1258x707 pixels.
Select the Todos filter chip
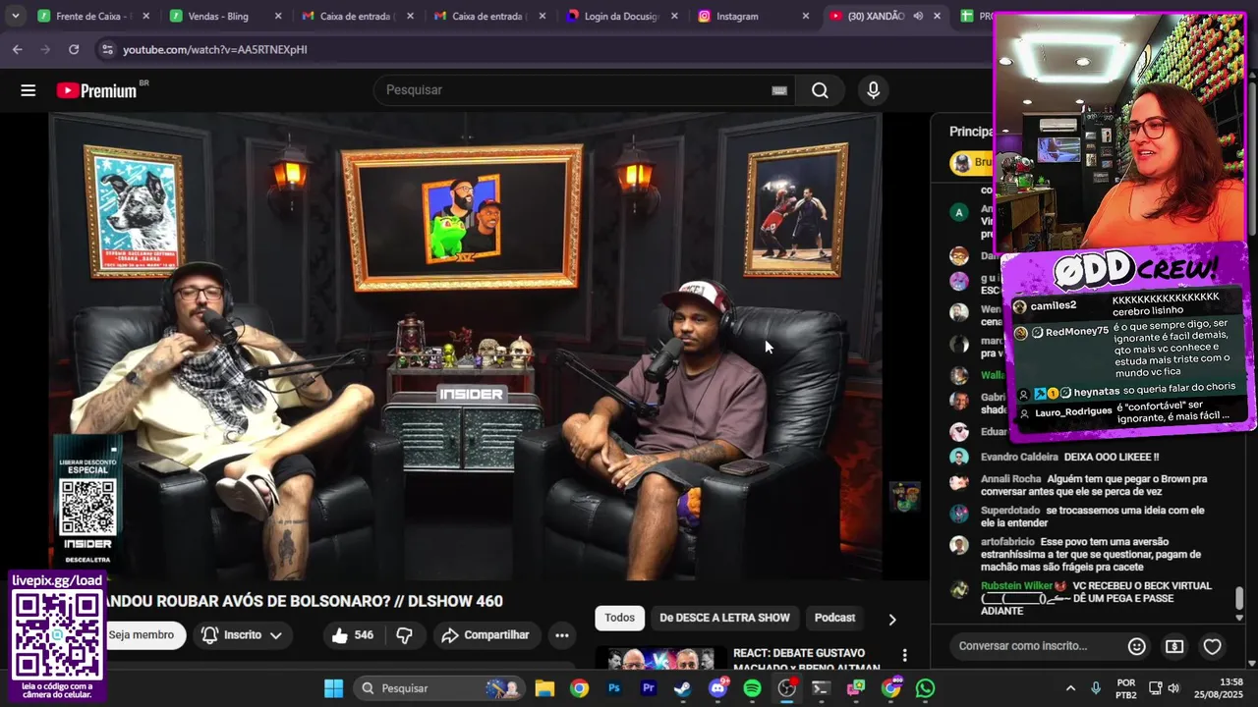point(619,618)
